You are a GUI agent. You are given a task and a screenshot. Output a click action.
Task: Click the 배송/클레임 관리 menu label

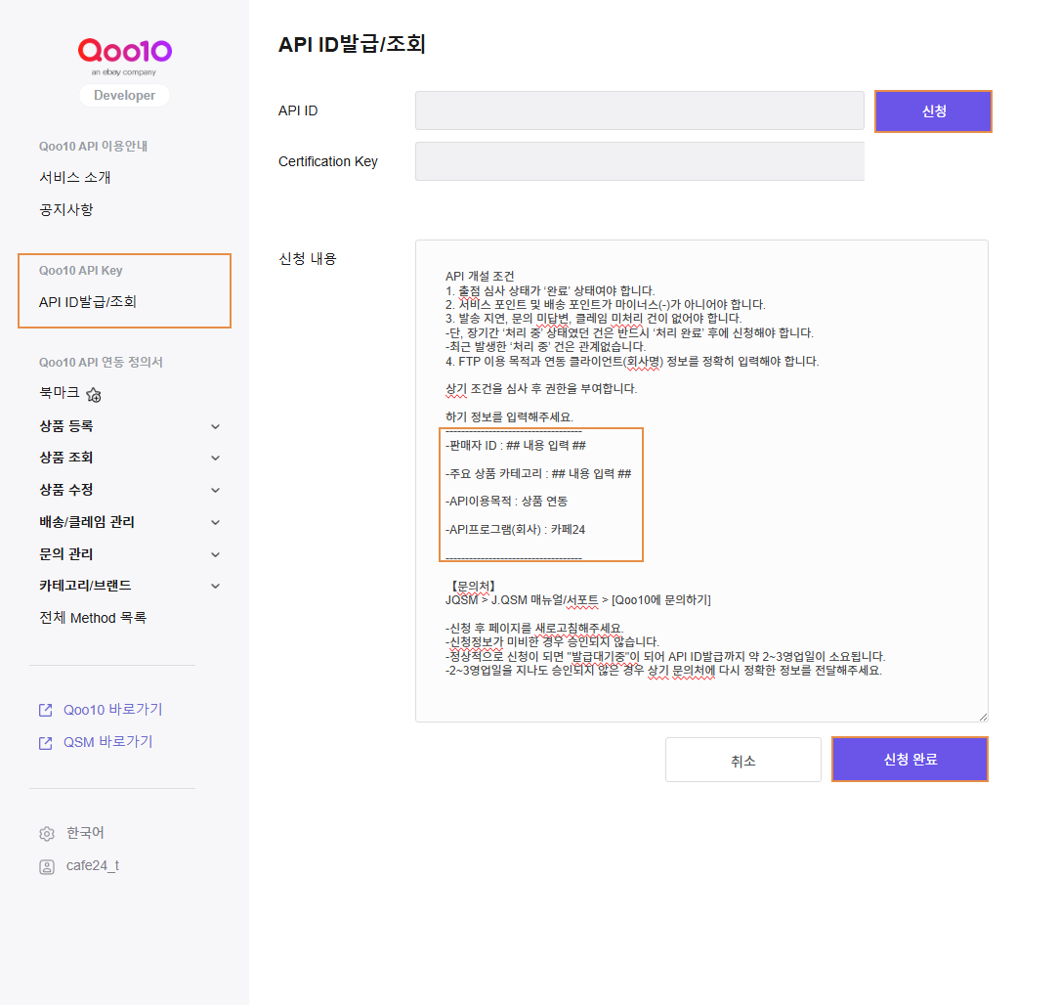coord(87,522)
